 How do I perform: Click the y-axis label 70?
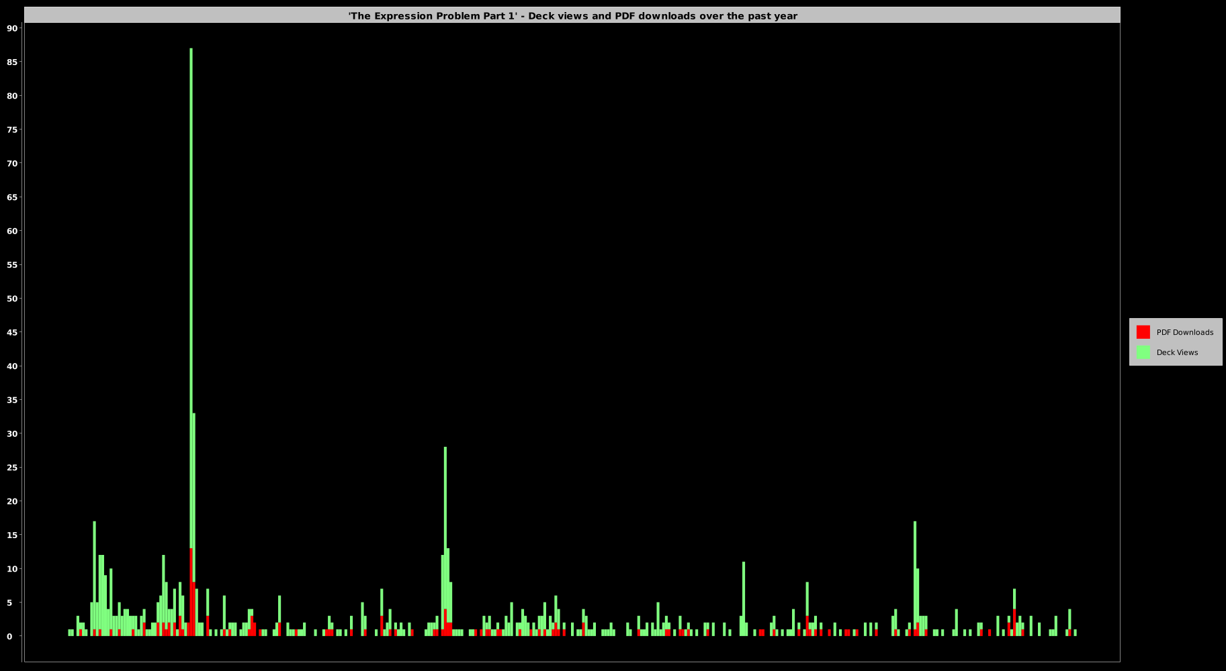[x=12, y=164]
